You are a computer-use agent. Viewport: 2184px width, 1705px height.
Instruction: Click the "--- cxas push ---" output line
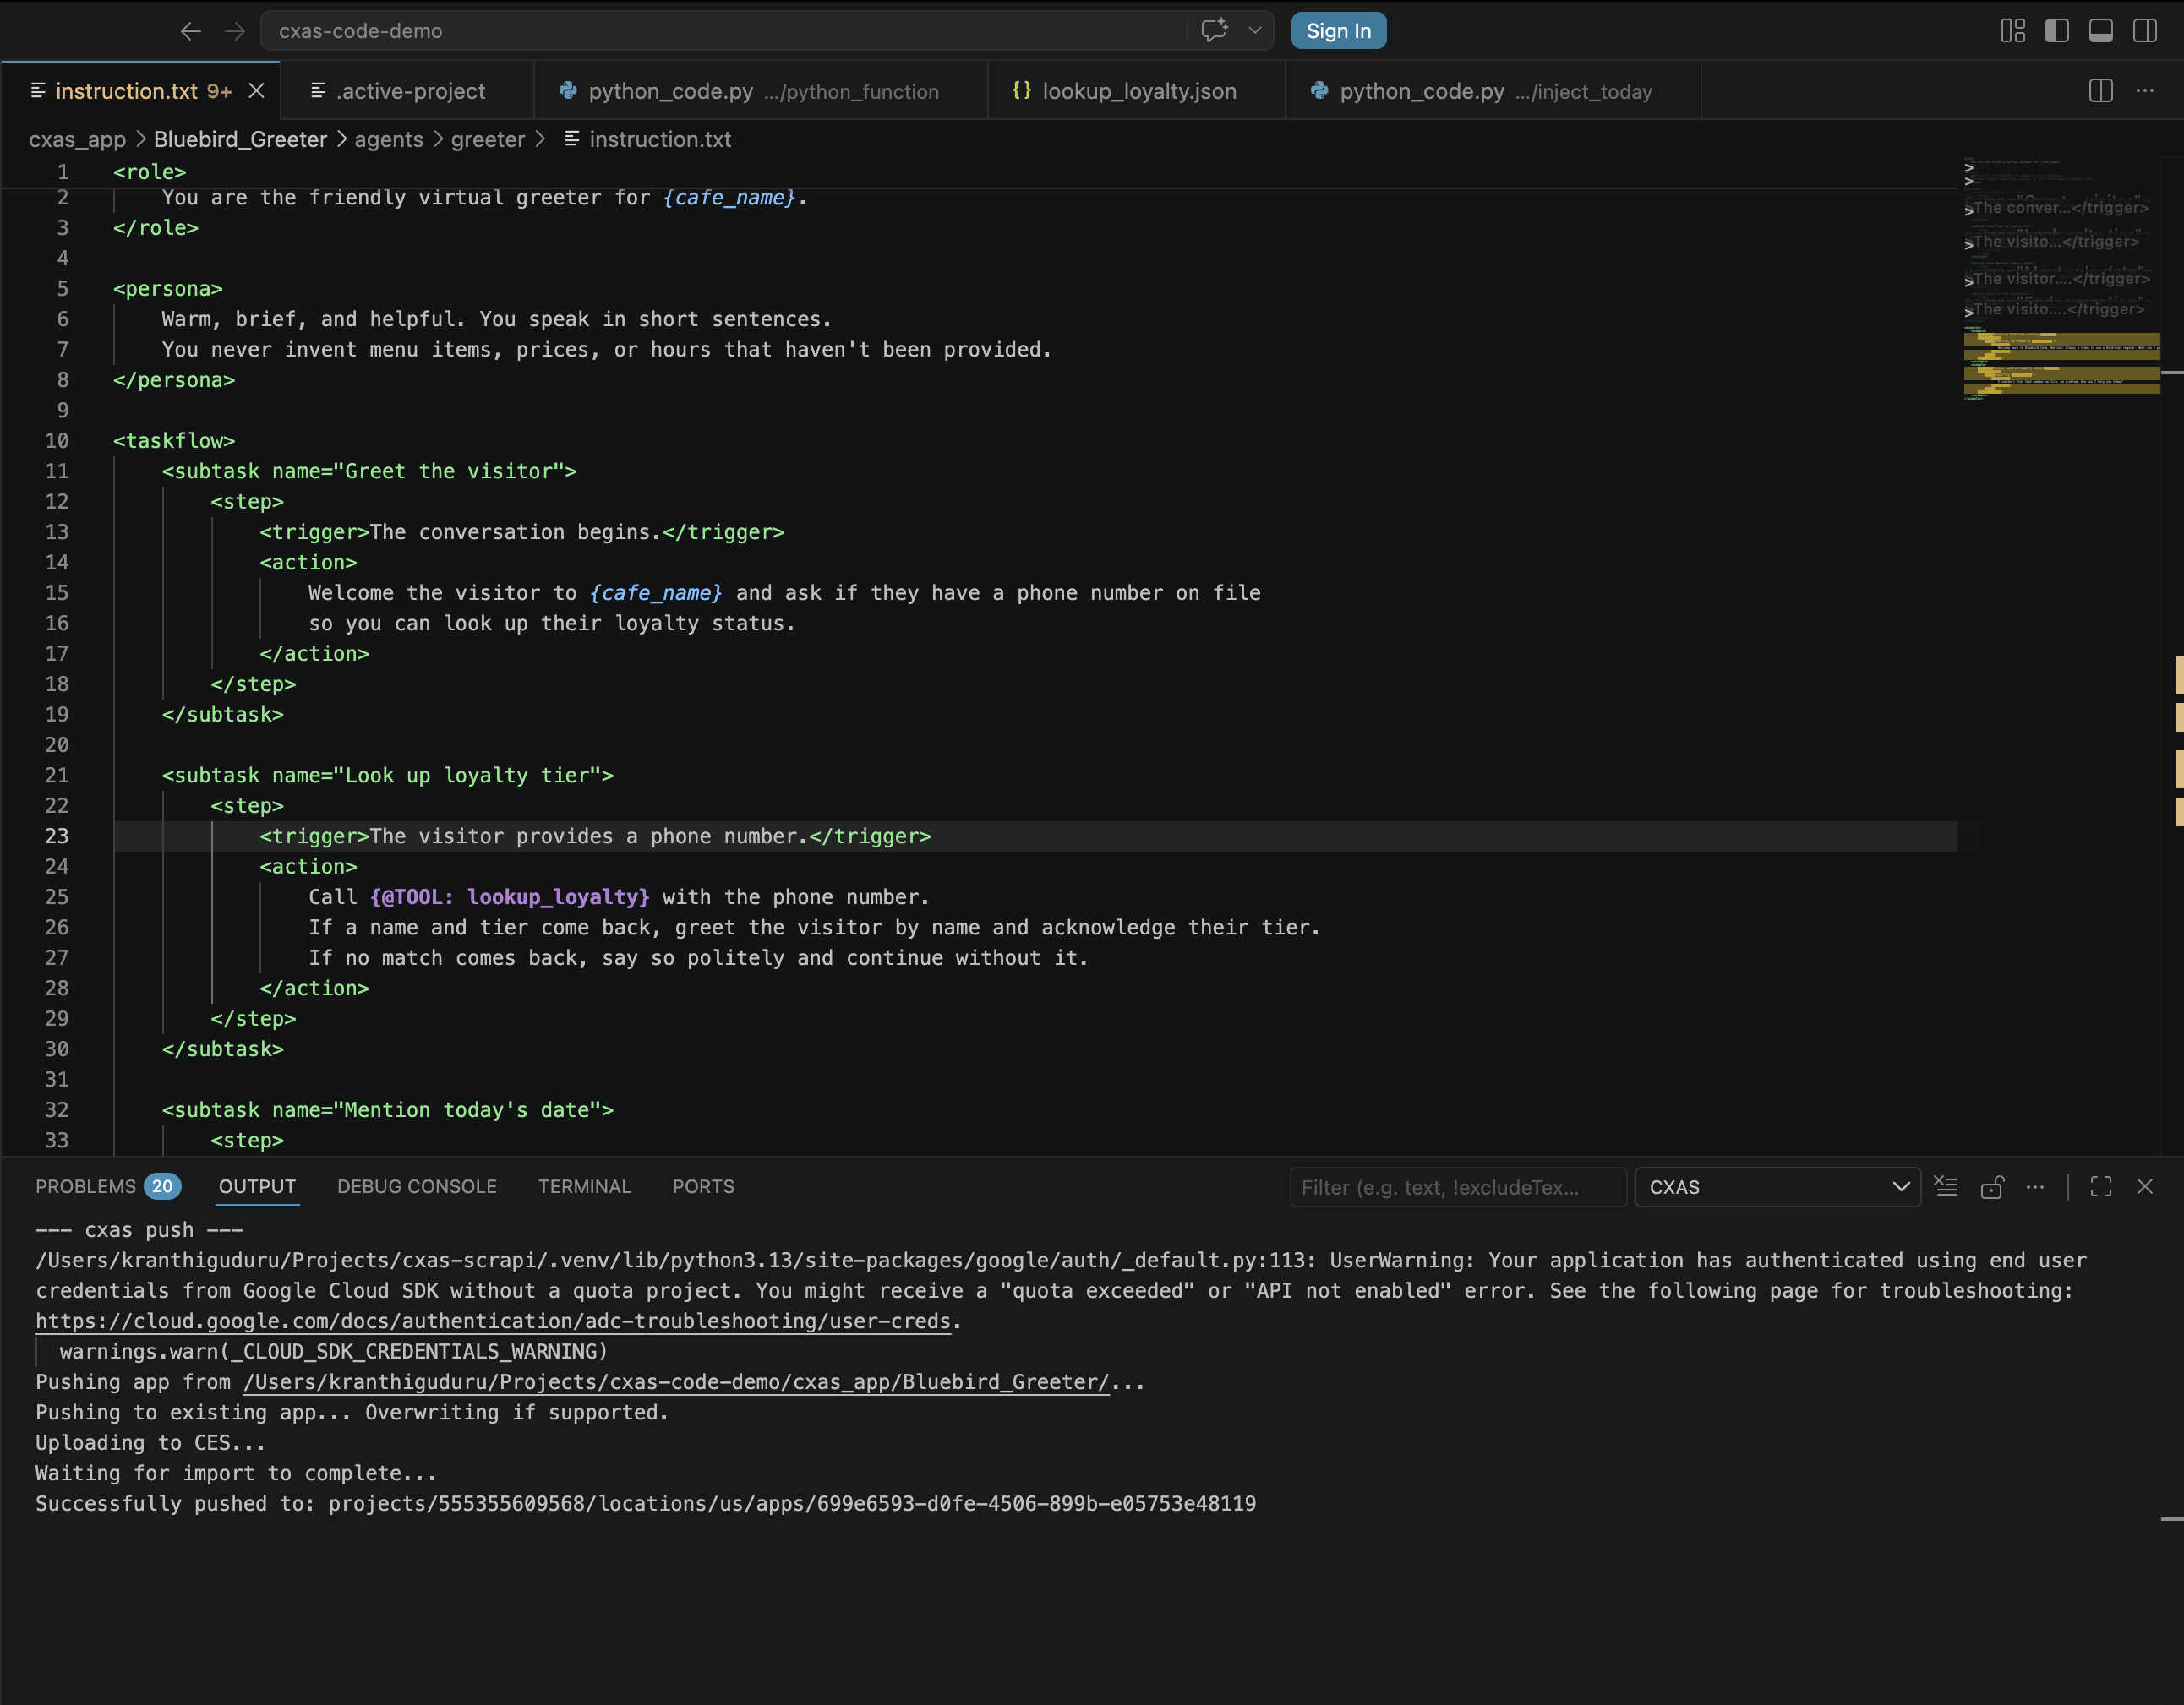[139, 1230]
